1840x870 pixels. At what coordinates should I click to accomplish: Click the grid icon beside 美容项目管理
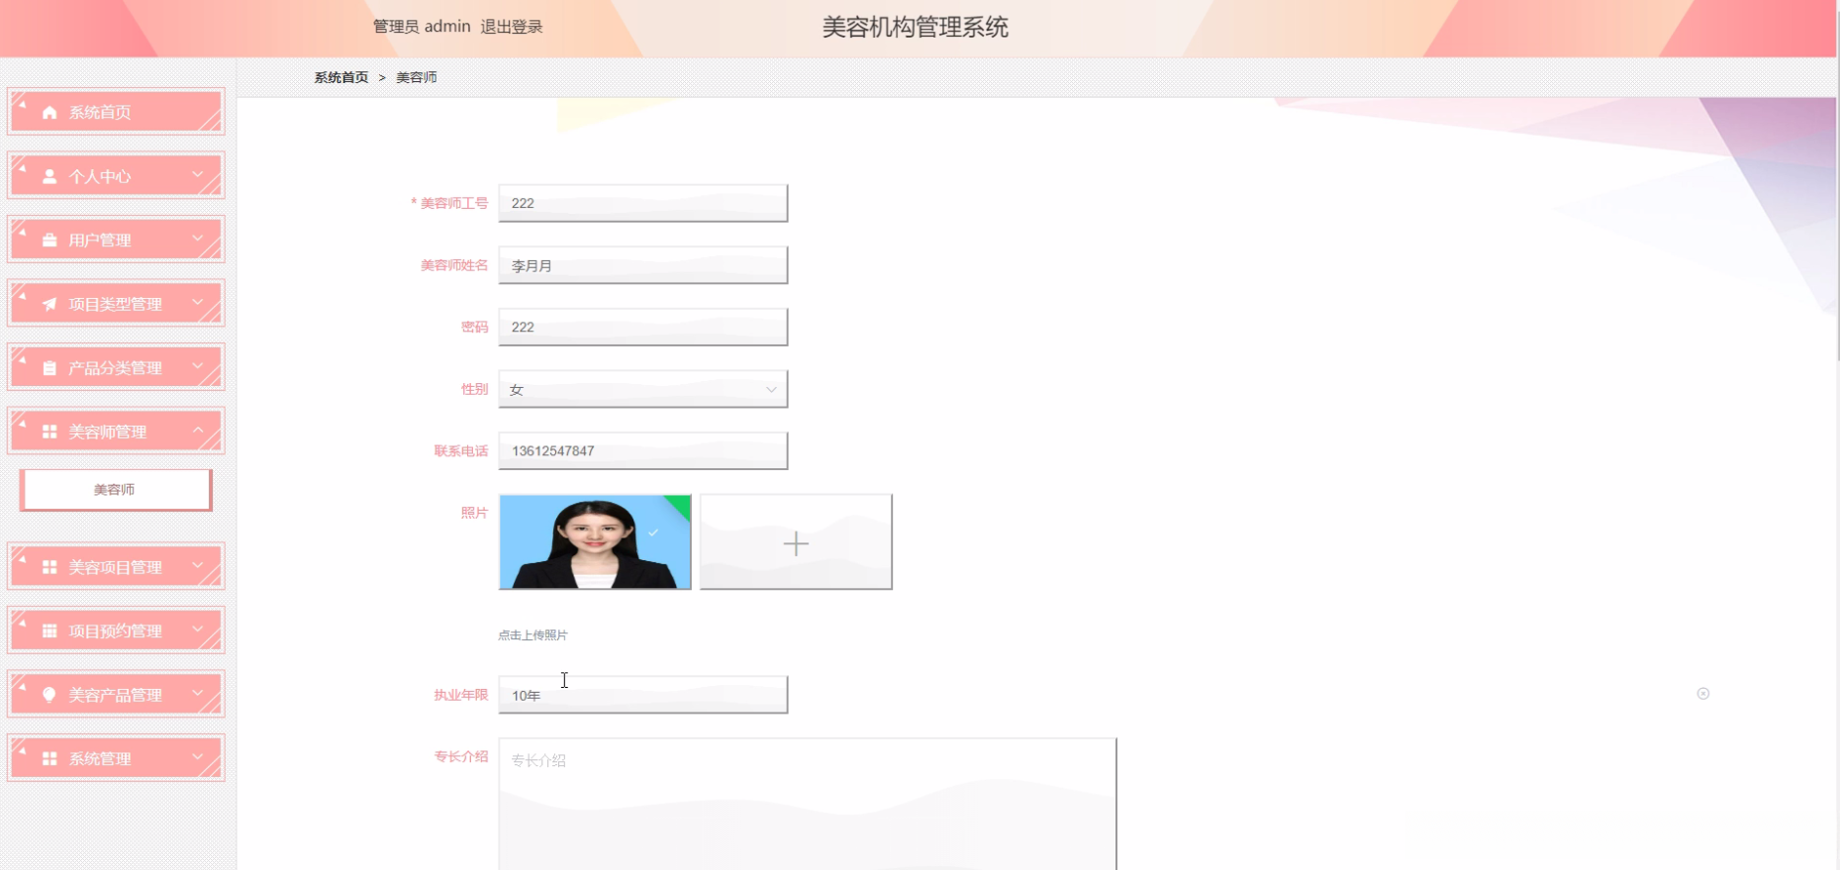[x=49, y=568]
